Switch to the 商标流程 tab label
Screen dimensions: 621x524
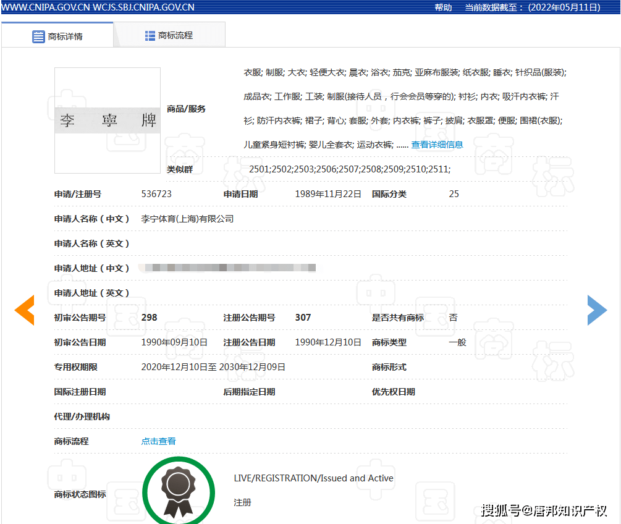175,36
